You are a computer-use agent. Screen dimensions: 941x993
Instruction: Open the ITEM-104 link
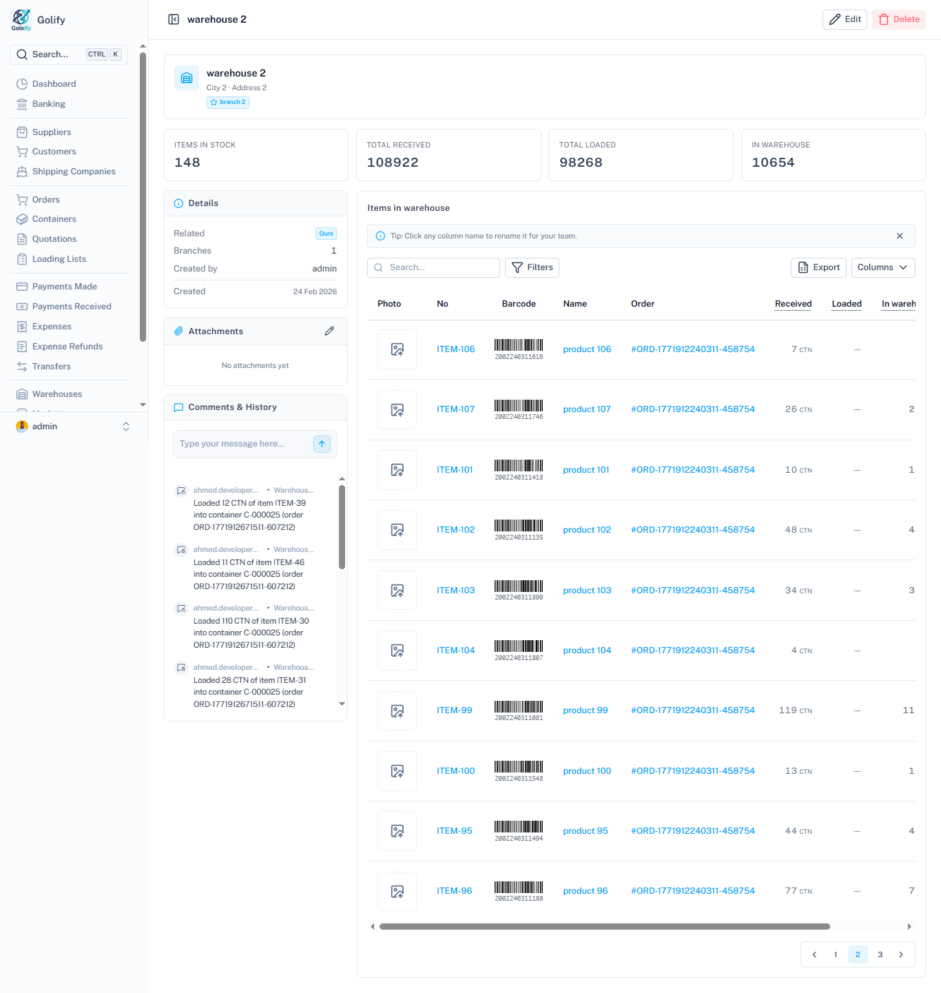pos(455,651)
